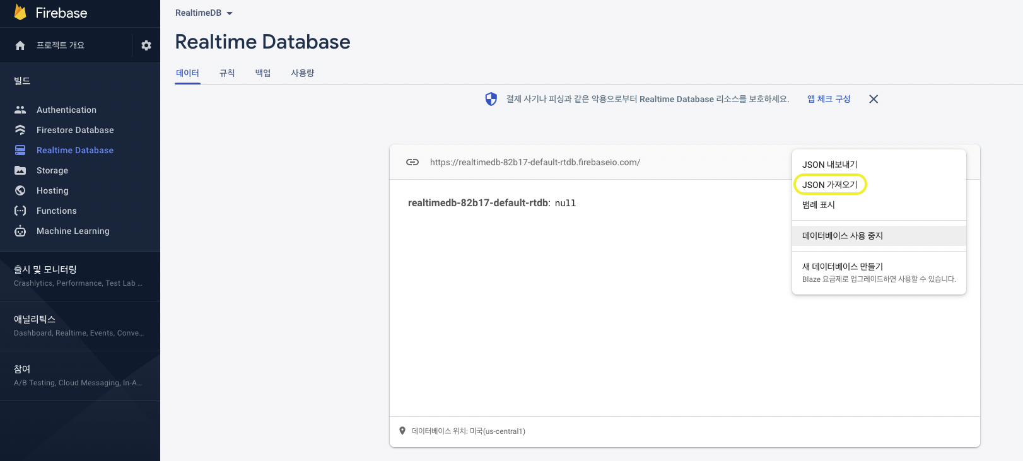Switch to the 데이터 tab
The width and height of the screenshot is (1023, 461).
[187, 73]
